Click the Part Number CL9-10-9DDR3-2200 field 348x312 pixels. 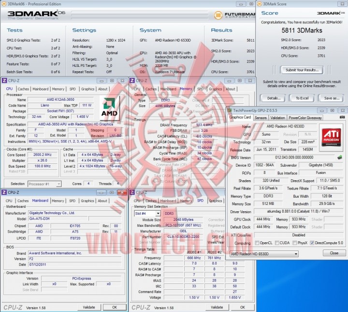pyautogui.click(x=183, y=237)
